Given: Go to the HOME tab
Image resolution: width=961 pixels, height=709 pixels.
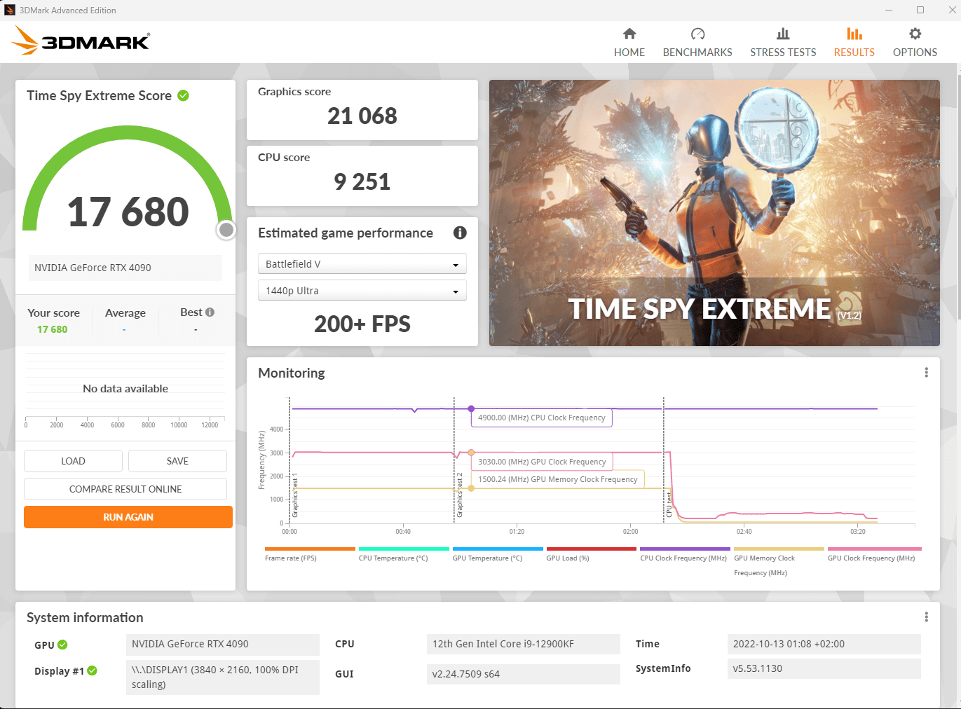Looking at the screenshot, I should 629,43.
